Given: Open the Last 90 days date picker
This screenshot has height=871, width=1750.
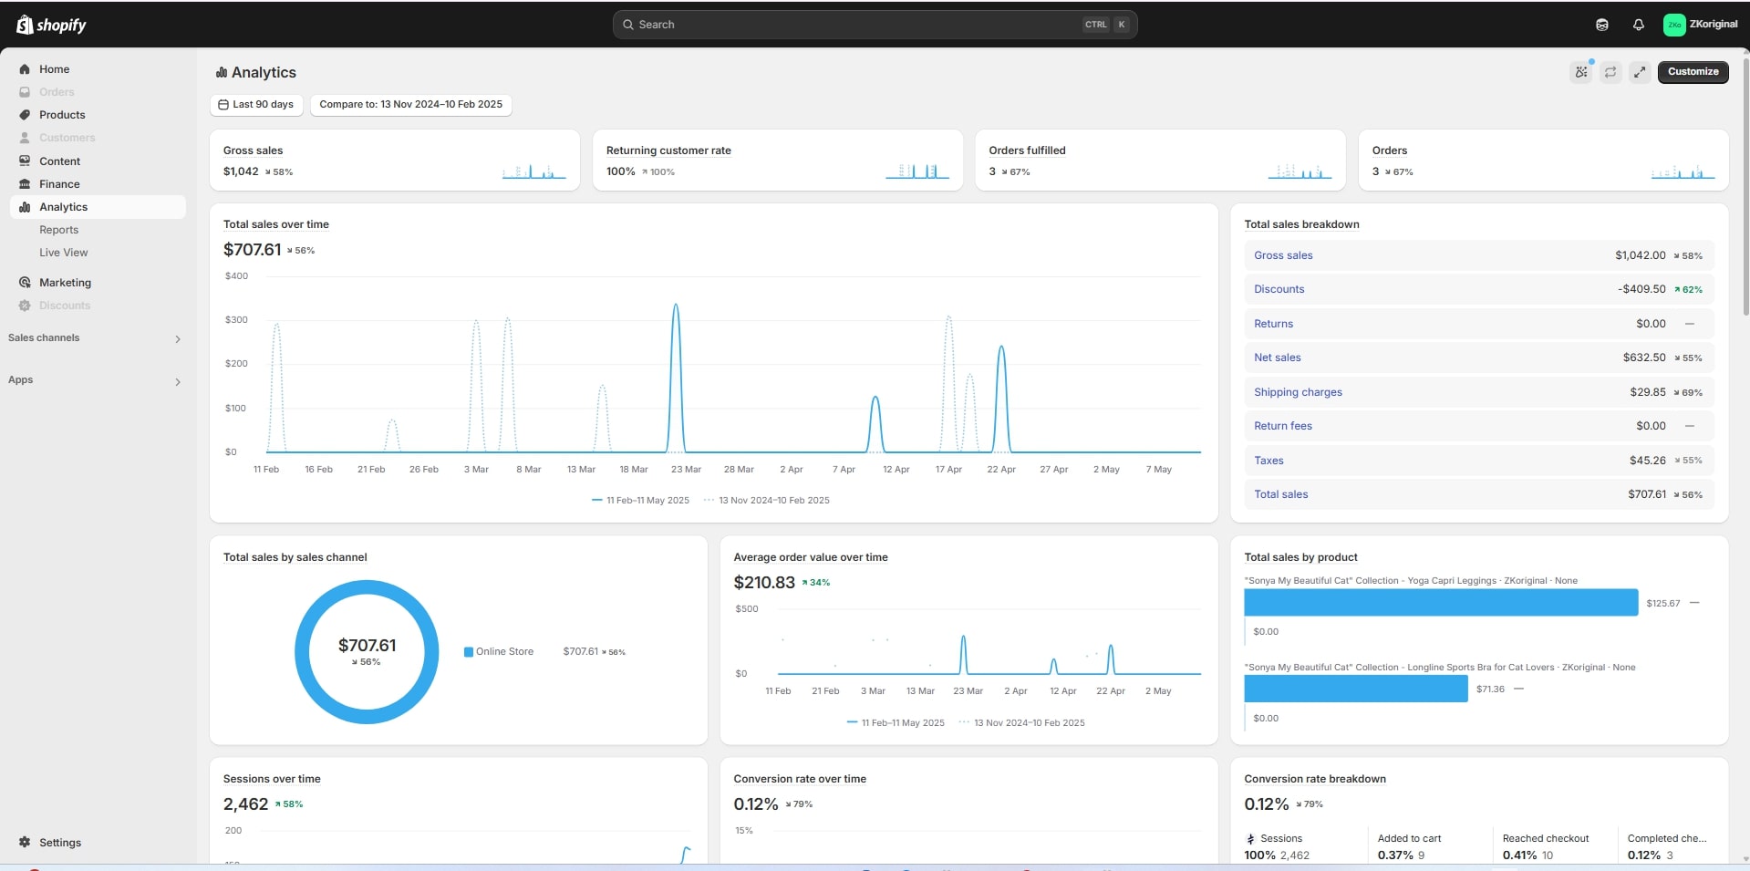Looking at the screenshot, I should coord(256,105).
